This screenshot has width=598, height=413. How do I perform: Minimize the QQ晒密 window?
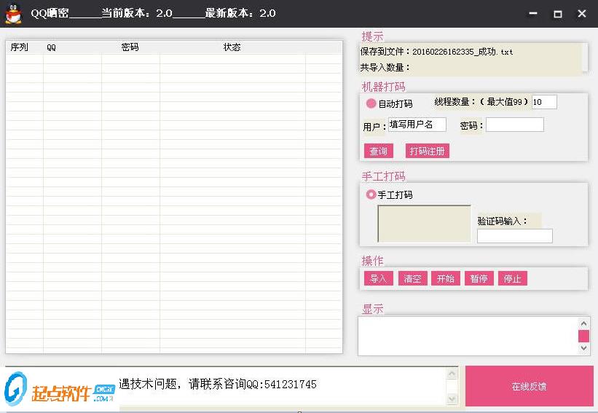533,13
